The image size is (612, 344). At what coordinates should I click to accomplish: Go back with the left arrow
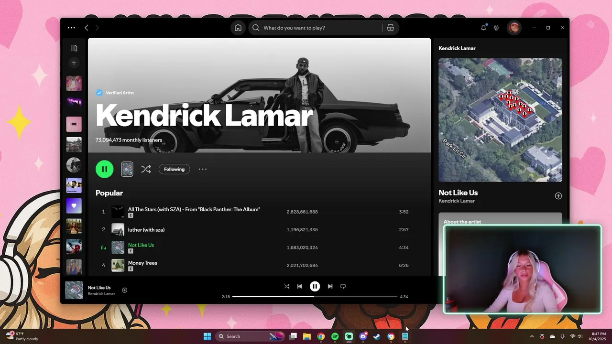pyautogui.click(x=87, y=28)
